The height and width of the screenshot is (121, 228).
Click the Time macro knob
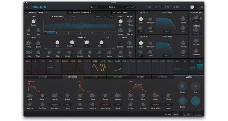[x=195, y=86]
